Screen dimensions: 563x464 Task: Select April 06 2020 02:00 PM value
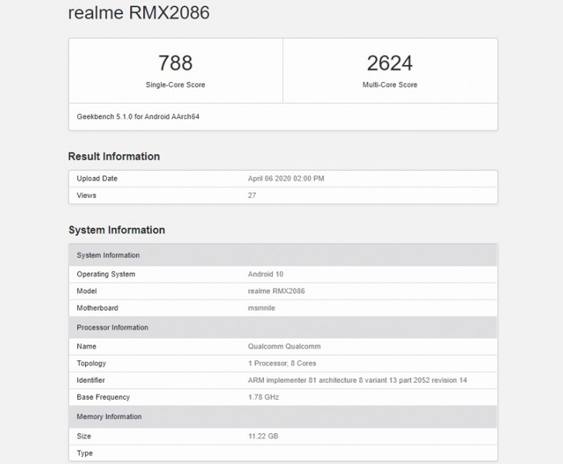point(286,179)
